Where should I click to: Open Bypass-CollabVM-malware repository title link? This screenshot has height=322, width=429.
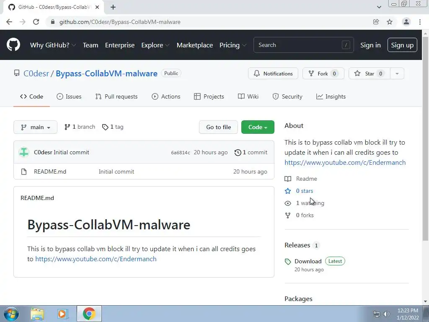(107, 73)
